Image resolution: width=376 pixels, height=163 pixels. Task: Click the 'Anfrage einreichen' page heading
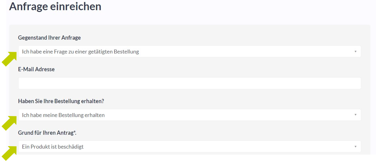55,6
